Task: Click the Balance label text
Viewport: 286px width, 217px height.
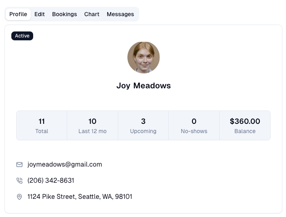Action: click(245, 131)
